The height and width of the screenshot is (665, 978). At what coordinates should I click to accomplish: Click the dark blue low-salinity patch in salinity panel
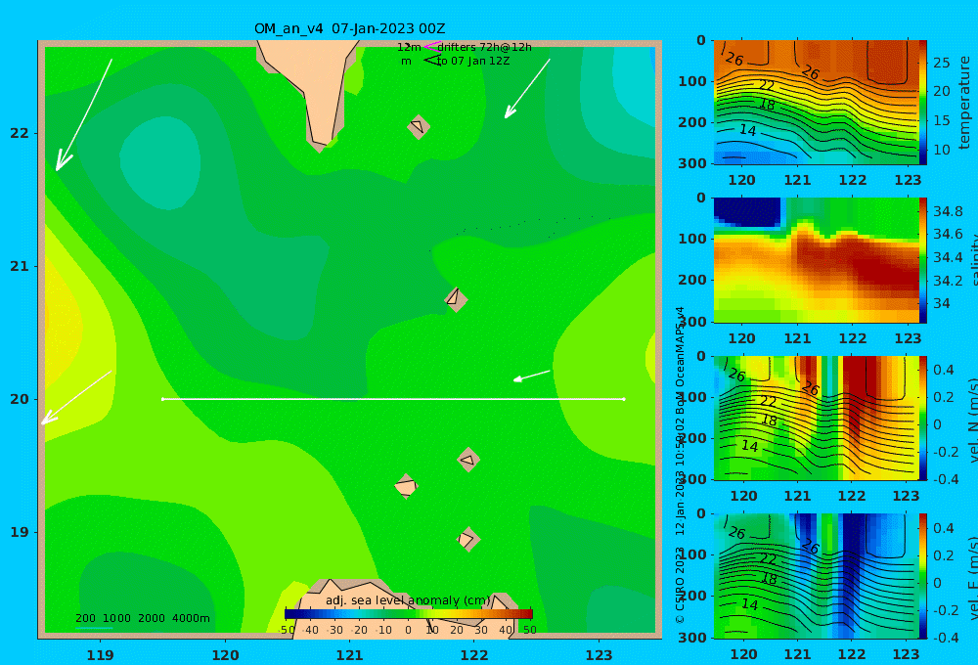(x=747, y=211)
